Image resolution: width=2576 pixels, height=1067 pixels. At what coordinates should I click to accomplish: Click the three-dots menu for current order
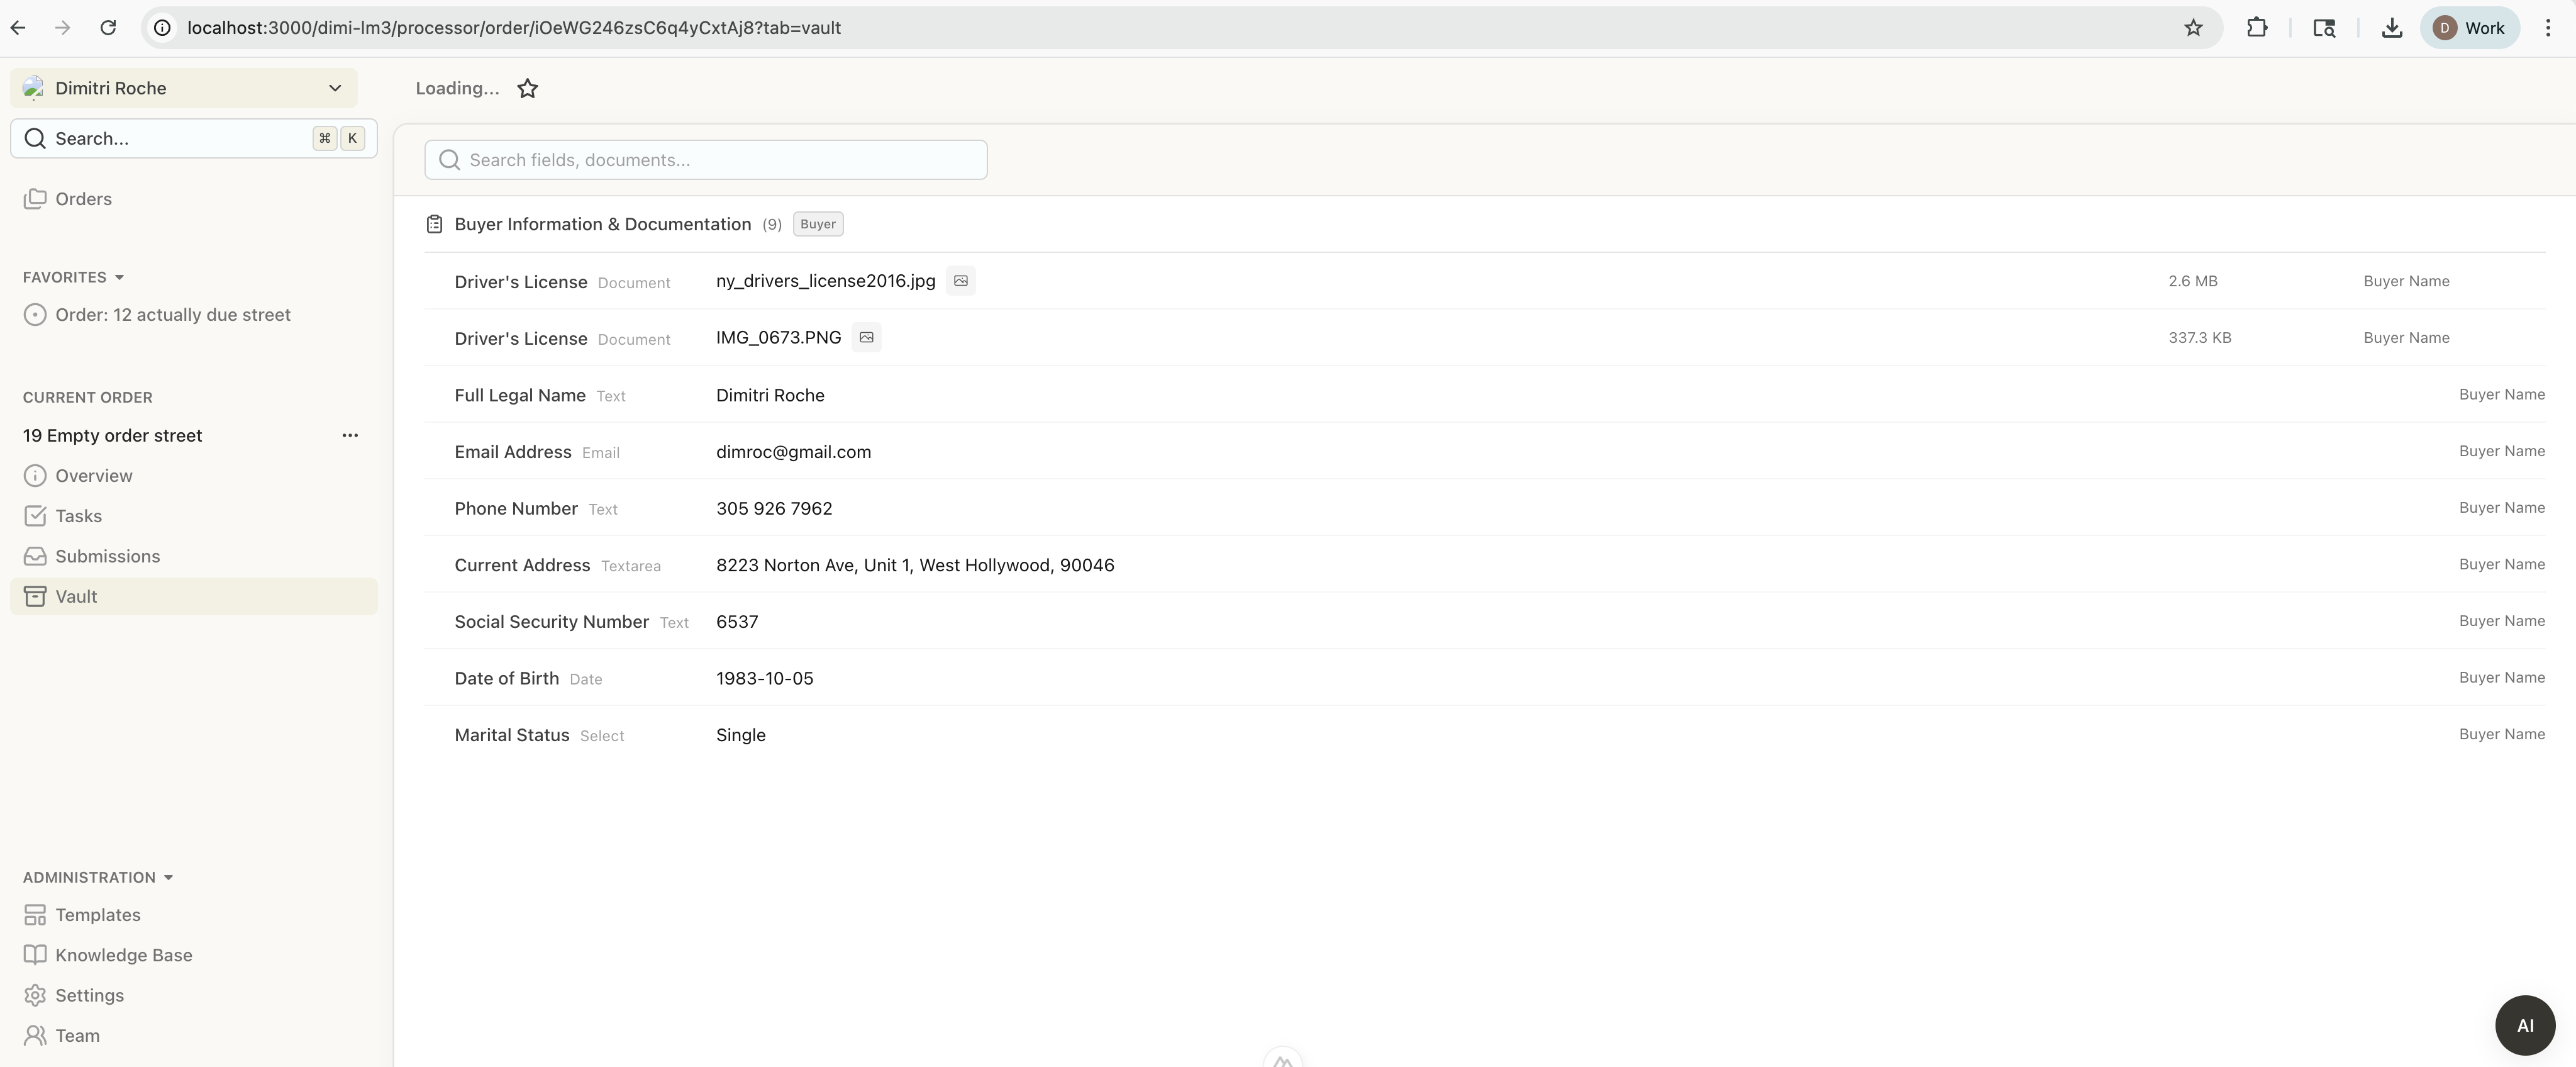click(x=350, y=436)
